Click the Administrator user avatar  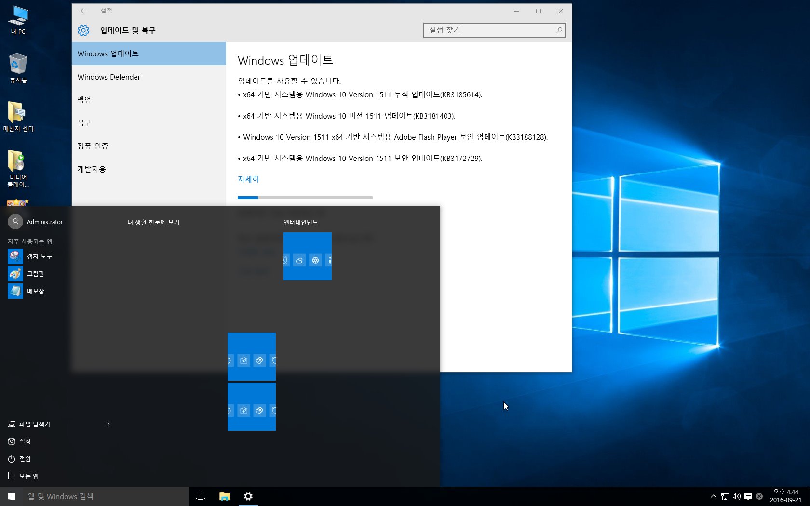(15, 222)
